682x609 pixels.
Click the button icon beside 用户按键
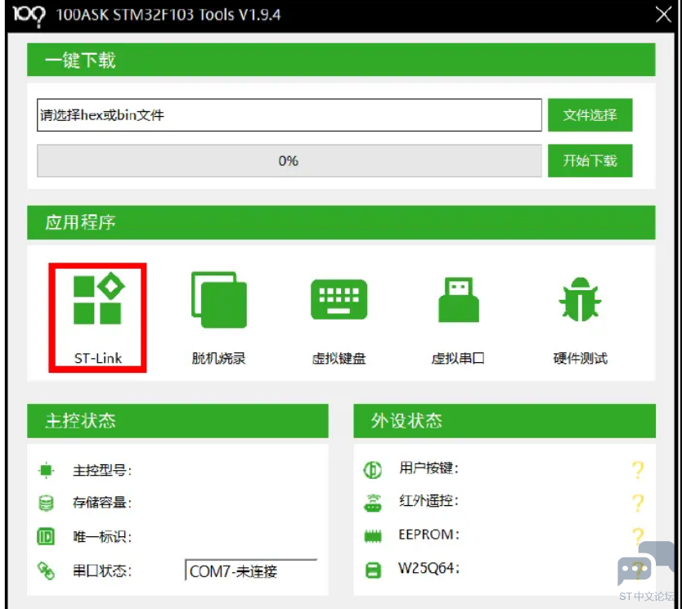(373, 469)
